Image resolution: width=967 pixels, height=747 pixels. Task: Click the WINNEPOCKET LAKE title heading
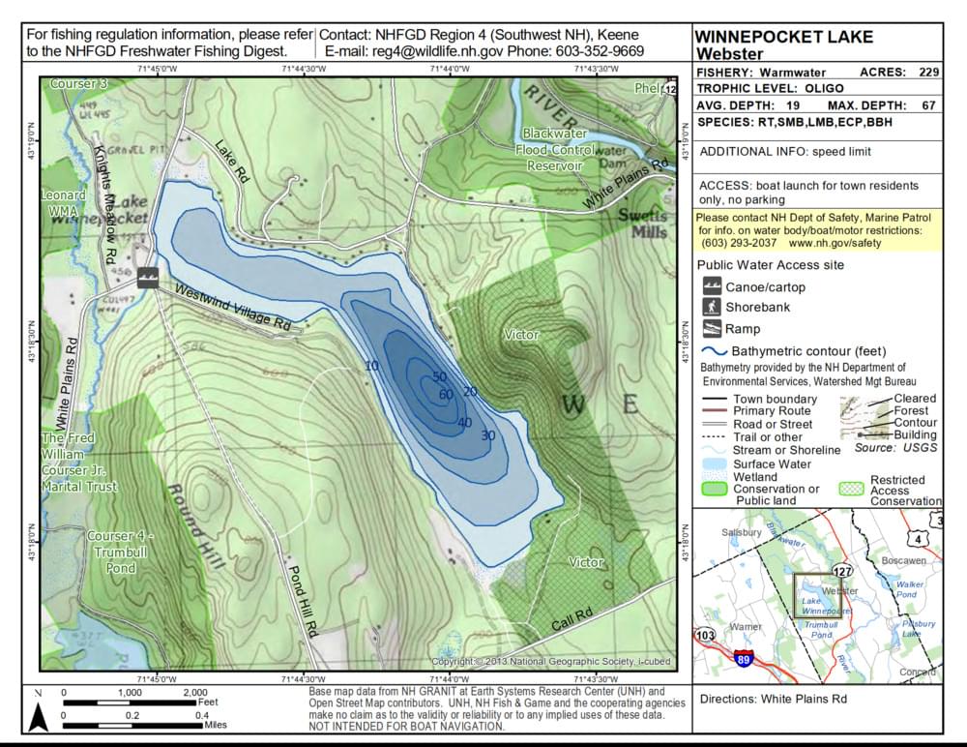[x=783, y=37]
